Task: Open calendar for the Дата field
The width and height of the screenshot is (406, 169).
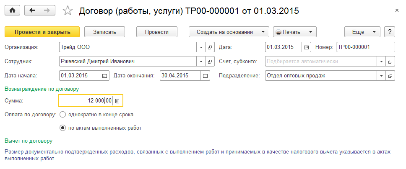Action: [306, 47]
